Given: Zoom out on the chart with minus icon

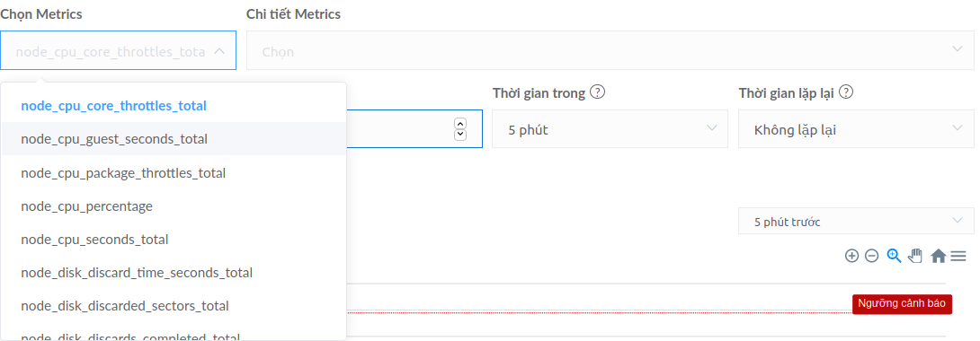Looking at the screenshot, I should (872, 256).
